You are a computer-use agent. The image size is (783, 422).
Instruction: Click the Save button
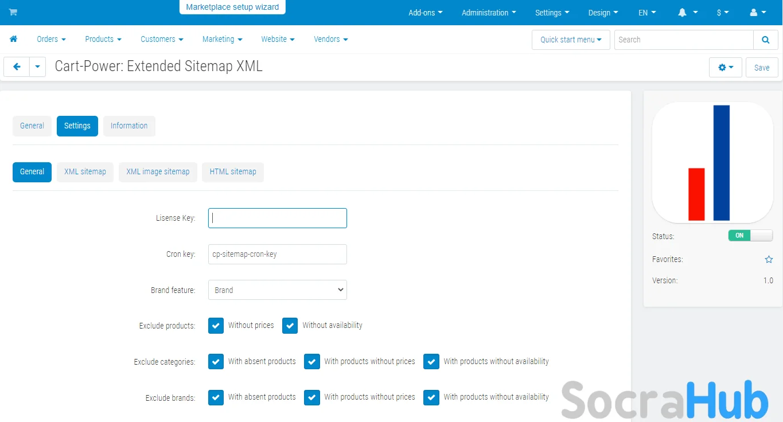[761, 68]
